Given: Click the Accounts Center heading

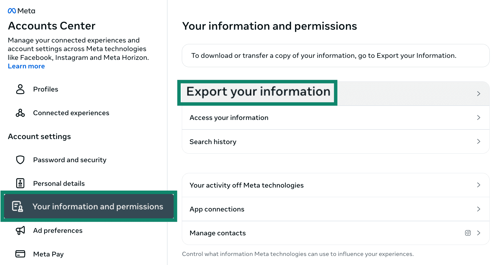Looking at the screenshot, I should [52, 26].
